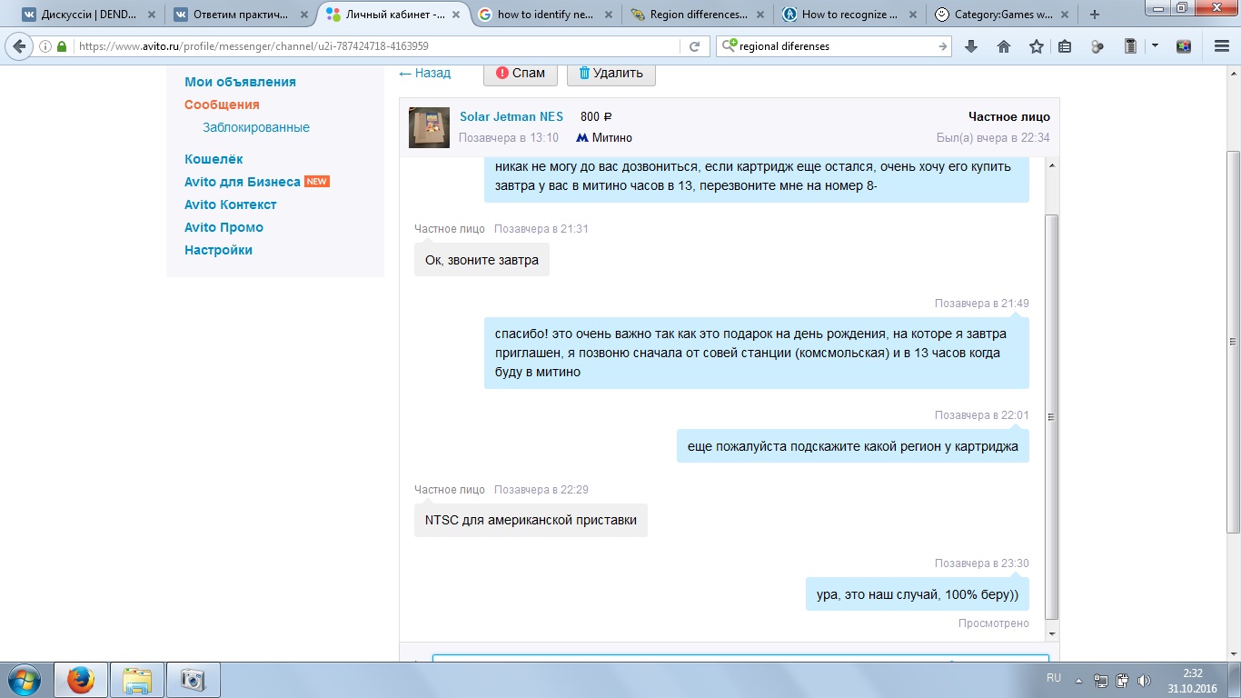Go to the Firefox home page icon
This screenshot has height=698, width=1241.
click(1004, 46)
